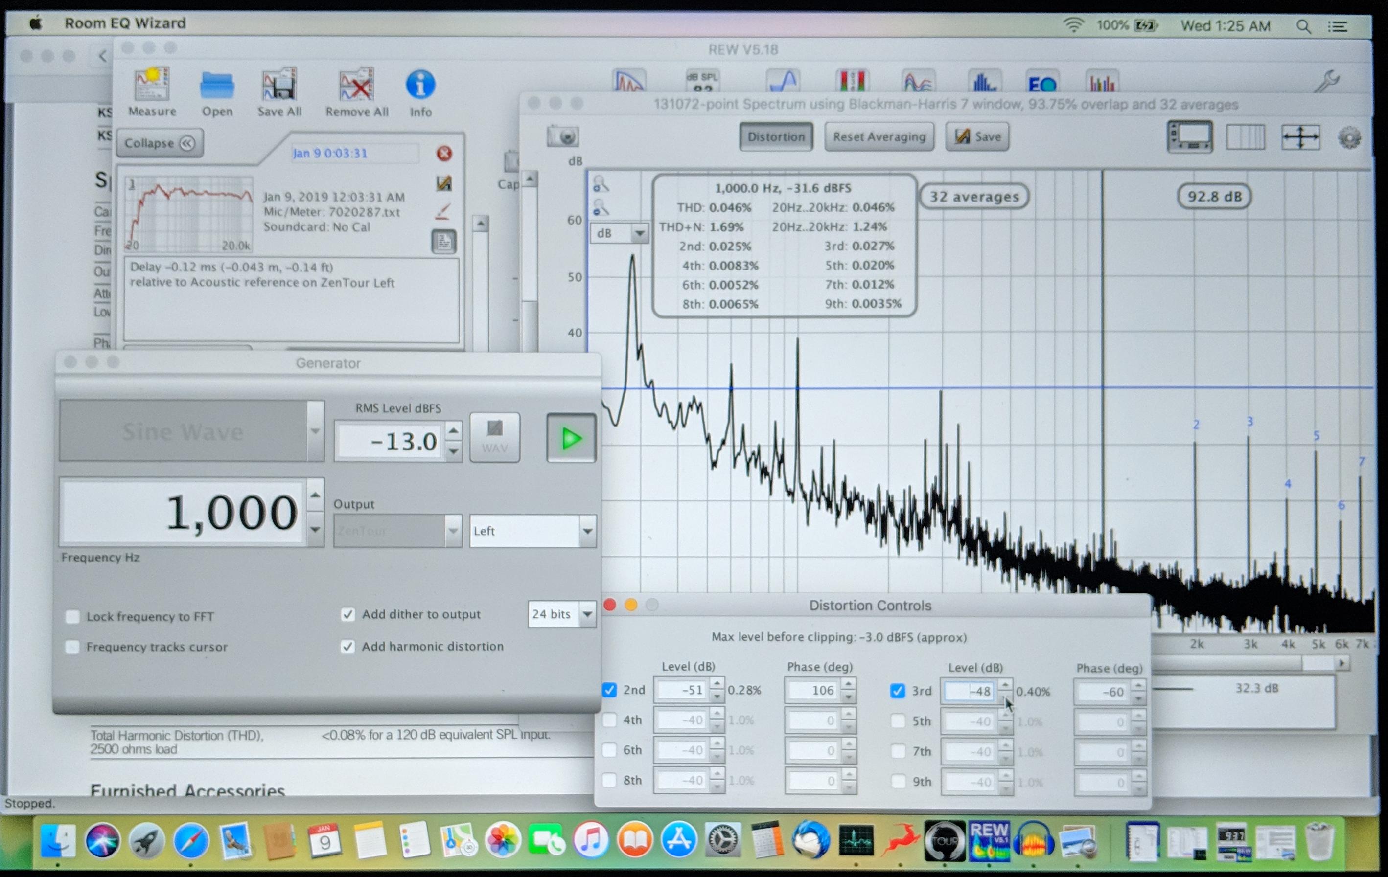Select the measurement thumbnail graph

pyautogui.click(x=188, y=214)
